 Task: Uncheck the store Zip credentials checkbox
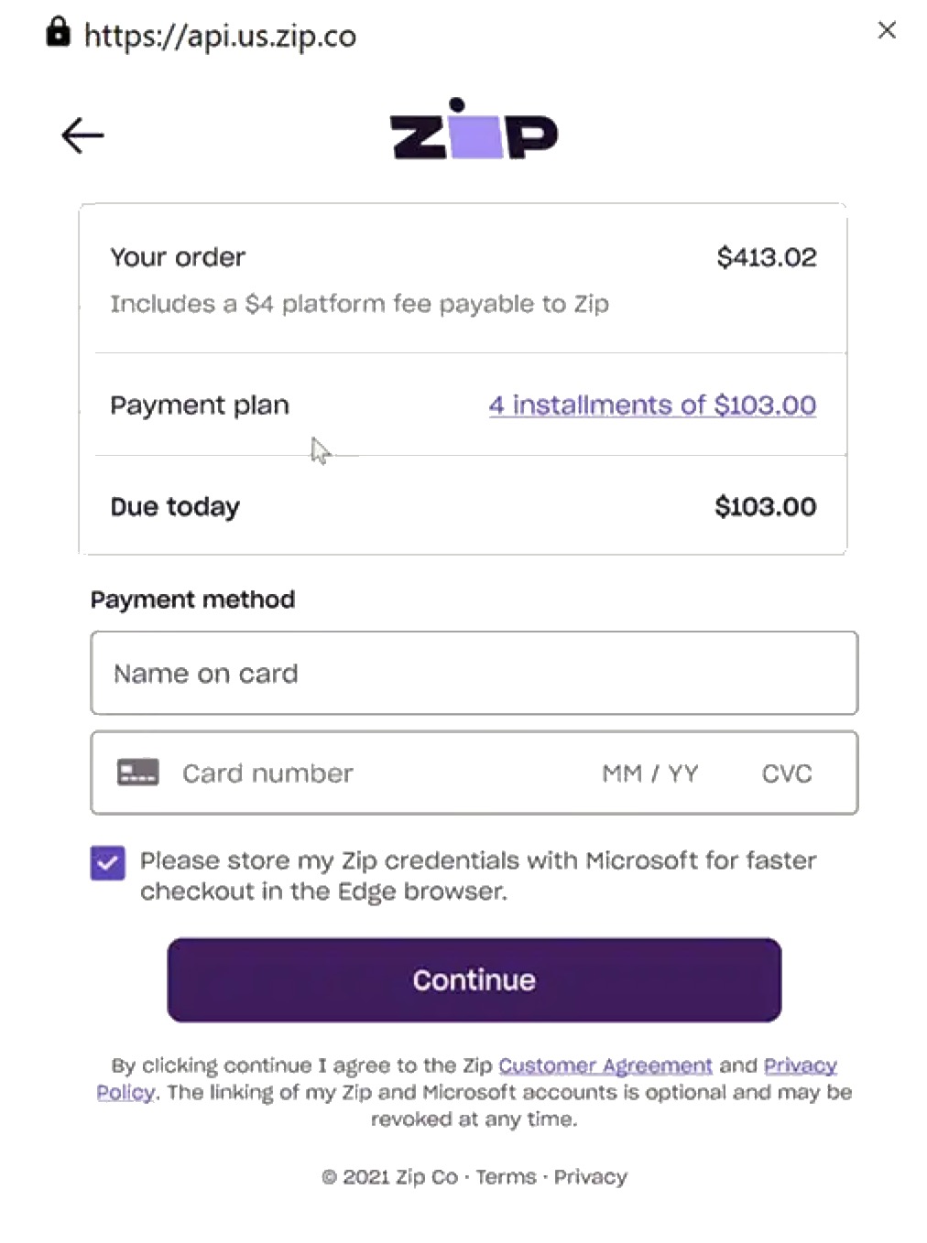coord(108,862)
